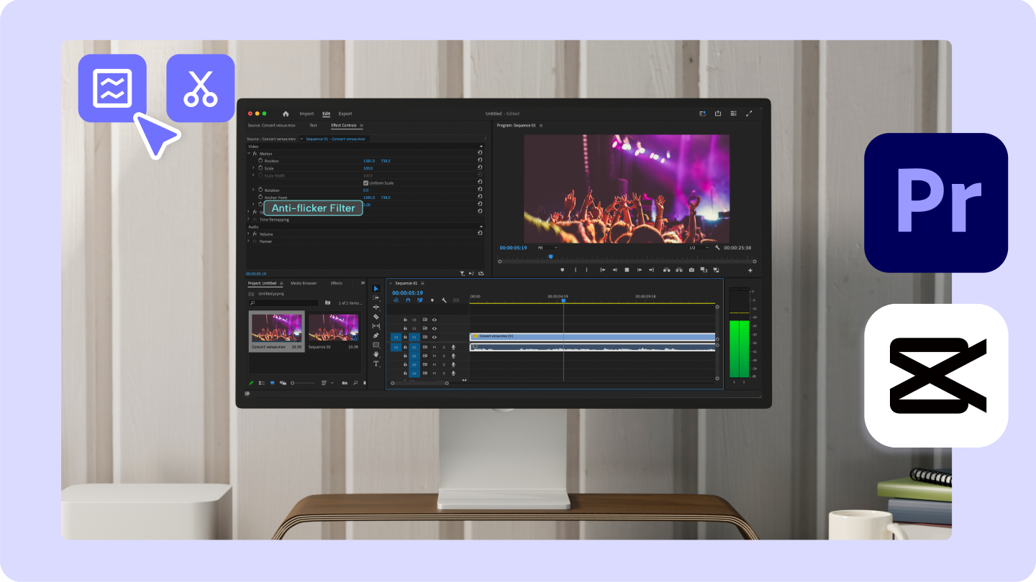1036x582 pixels.
Task: Expand the Scale property
Action: point(253,168)
